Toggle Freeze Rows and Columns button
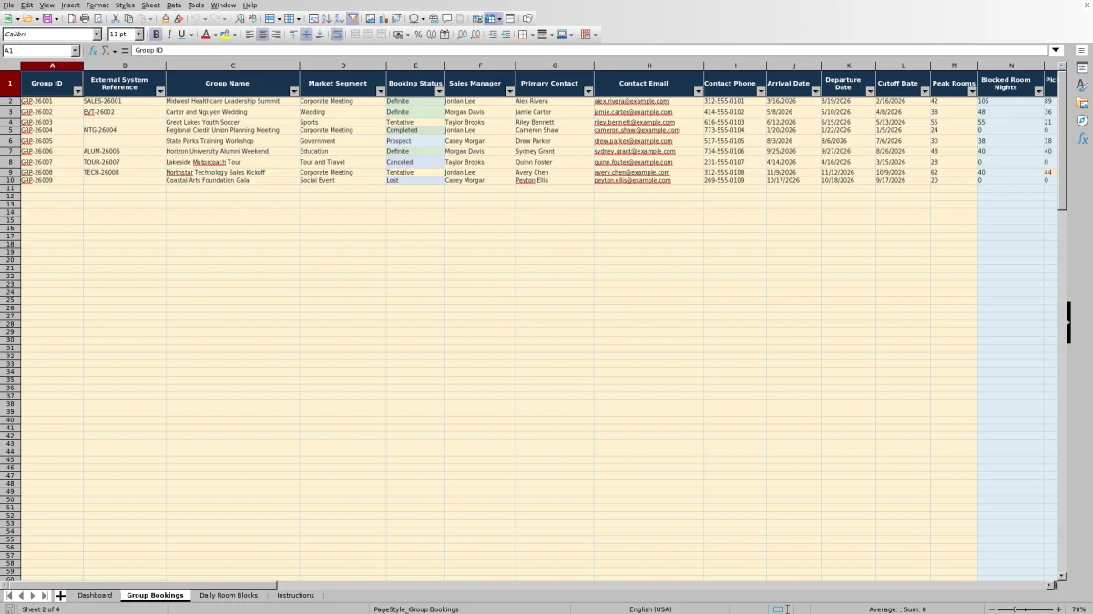This screenshot has width=1093, height=614. (491, 18)
